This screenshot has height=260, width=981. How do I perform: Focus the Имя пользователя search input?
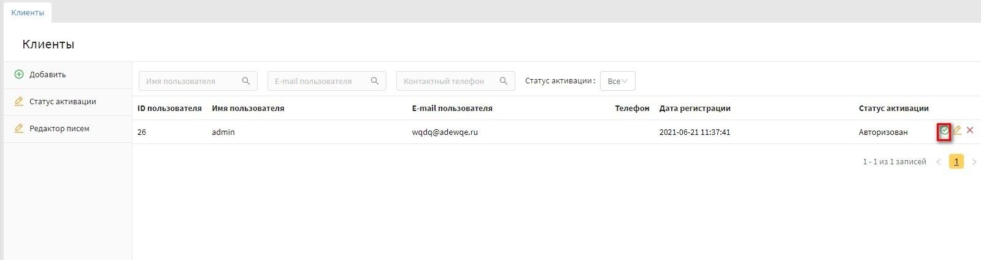[x=190, y=81]
